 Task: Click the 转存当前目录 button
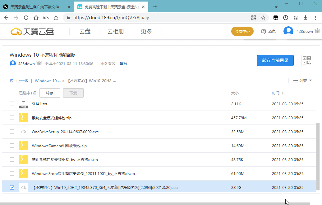tap(275, 60)
